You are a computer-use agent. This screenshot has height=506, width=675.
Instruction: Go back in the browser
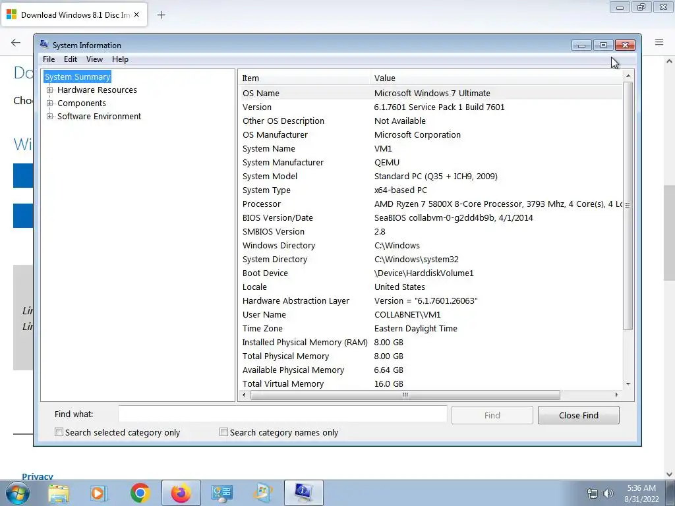[16, 42]
